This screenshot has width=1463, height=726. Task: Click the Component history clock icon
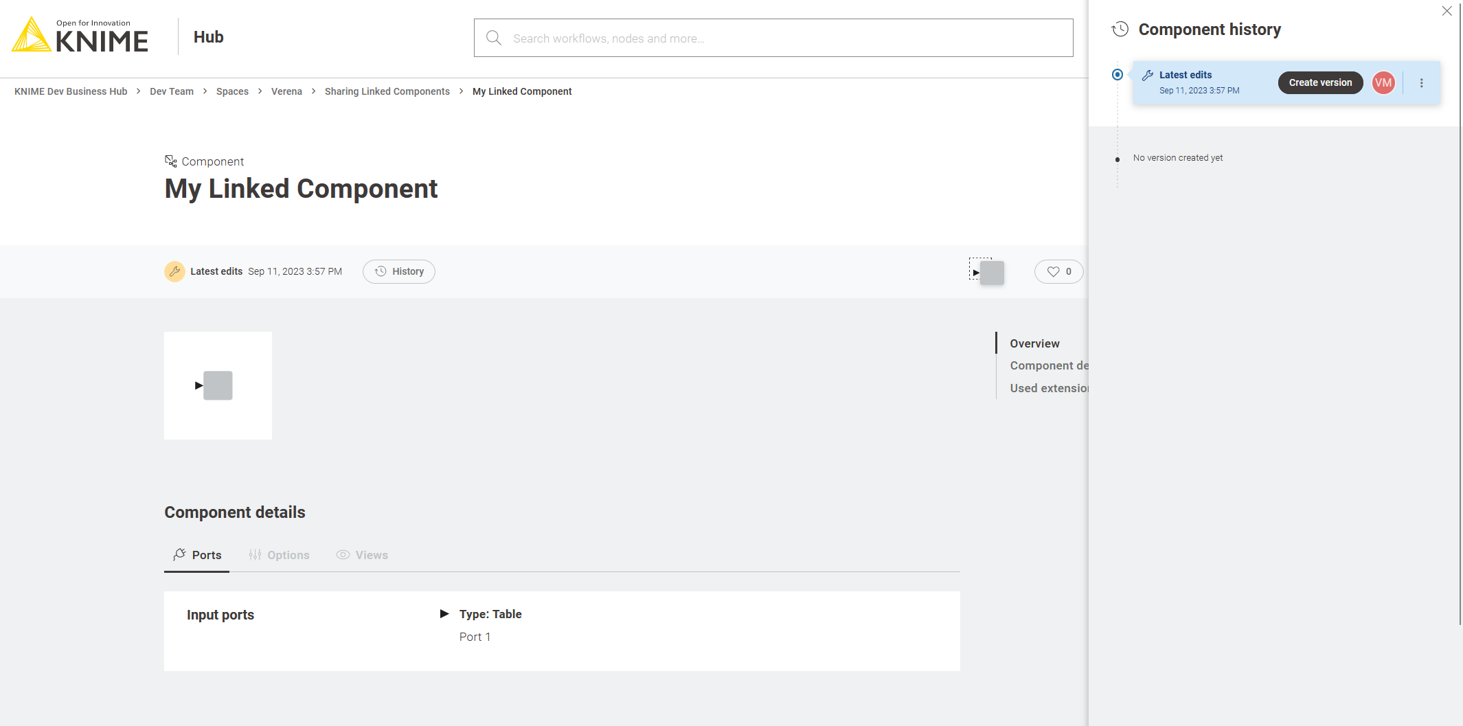(x=1120, y=29)
